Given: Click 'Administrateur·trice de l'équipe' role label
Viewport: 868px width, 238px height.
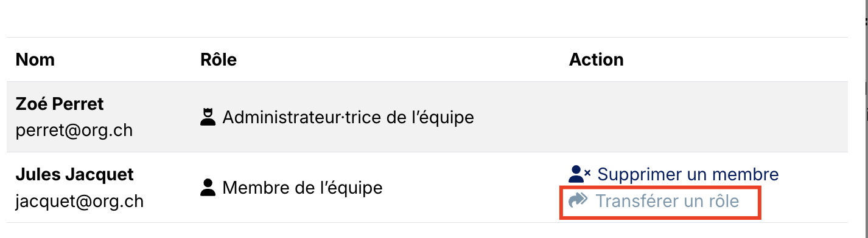Looking at the screenshot, I should 348,117.
